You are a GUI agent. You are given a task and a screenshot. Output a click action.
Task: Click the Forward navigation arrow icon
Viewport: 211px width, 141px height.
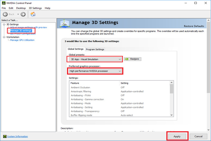coord(23,14)
